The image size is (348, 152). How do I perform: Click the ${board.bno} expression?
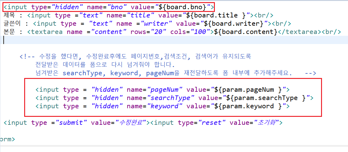tap(182, 7)
